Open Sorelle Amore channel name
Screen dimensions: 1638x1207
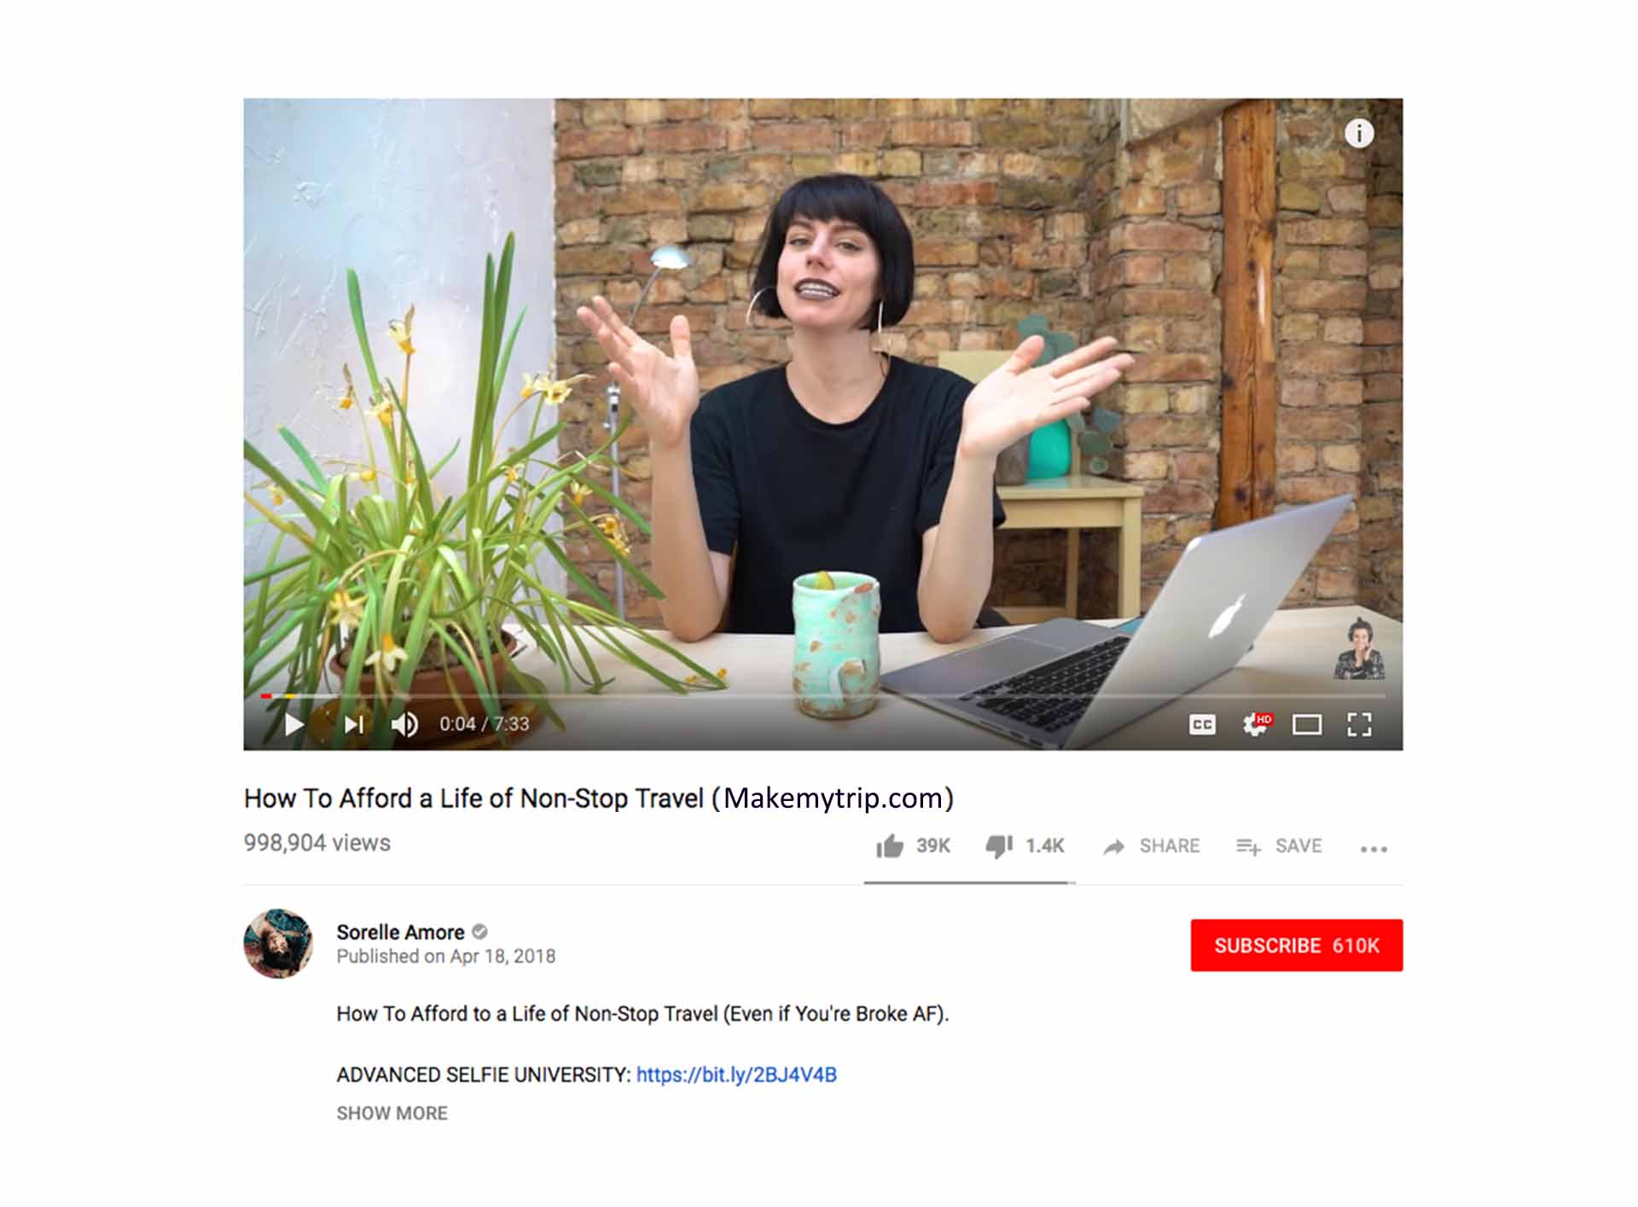(x=400, y=932)
